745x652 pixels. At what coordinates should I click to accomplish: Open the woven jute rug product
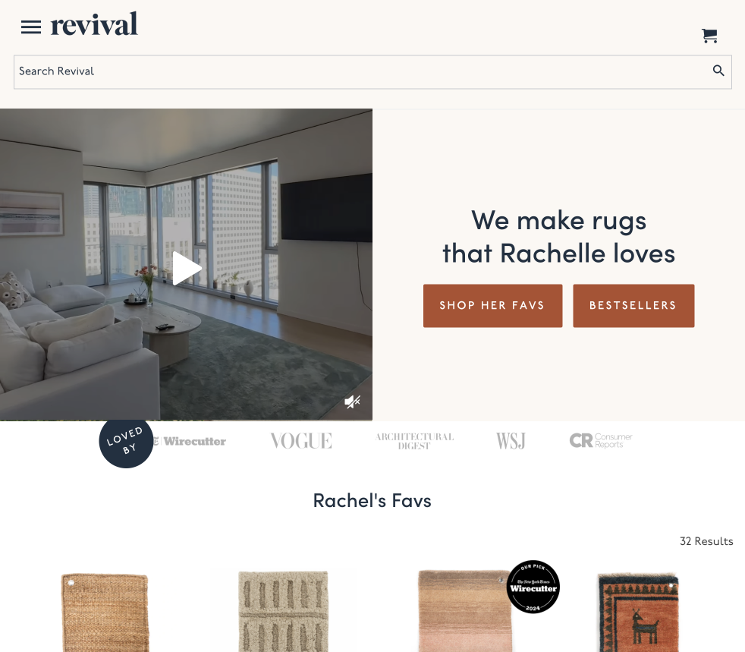click(x=105, y=613)
